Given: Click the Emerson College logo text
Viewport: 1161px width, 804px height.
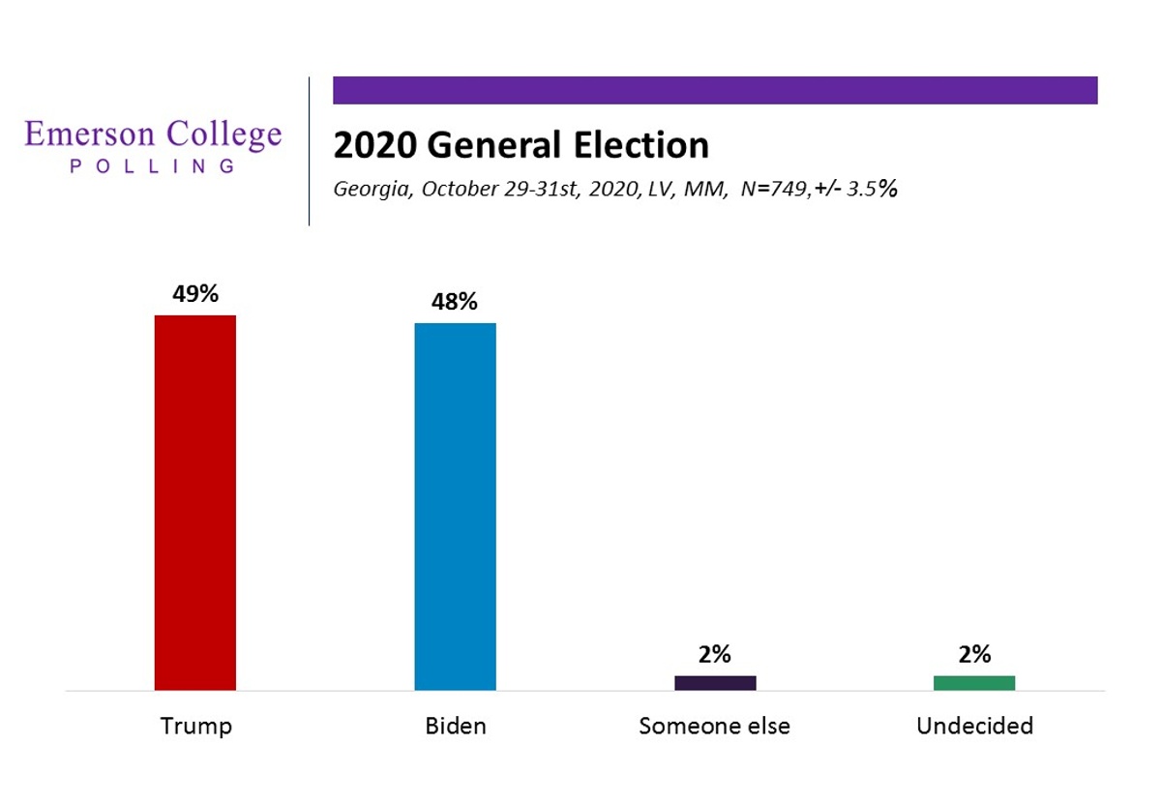Looking at the screenshot, I should click(153, 134).
